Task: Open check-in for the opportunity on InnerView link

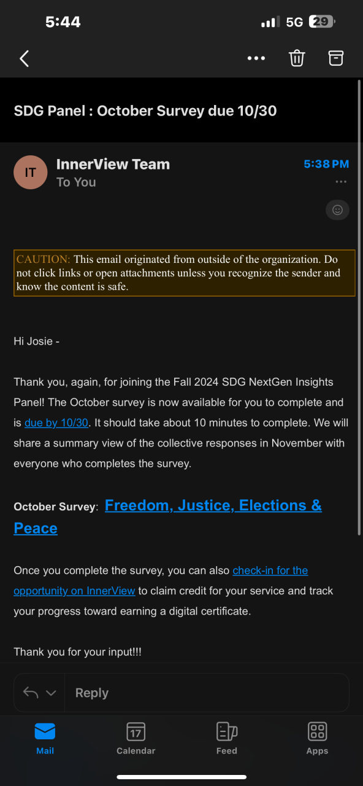Action: [x=161, y=580]
